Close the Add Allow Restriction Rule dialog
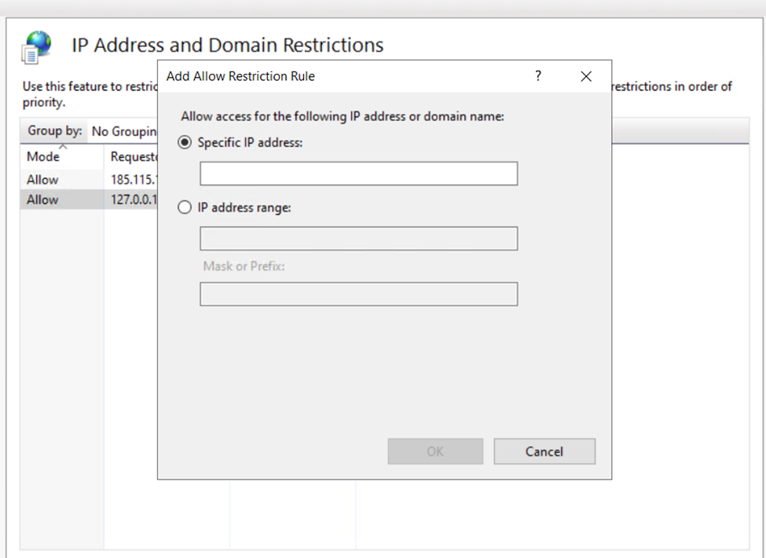 (585, 76)
